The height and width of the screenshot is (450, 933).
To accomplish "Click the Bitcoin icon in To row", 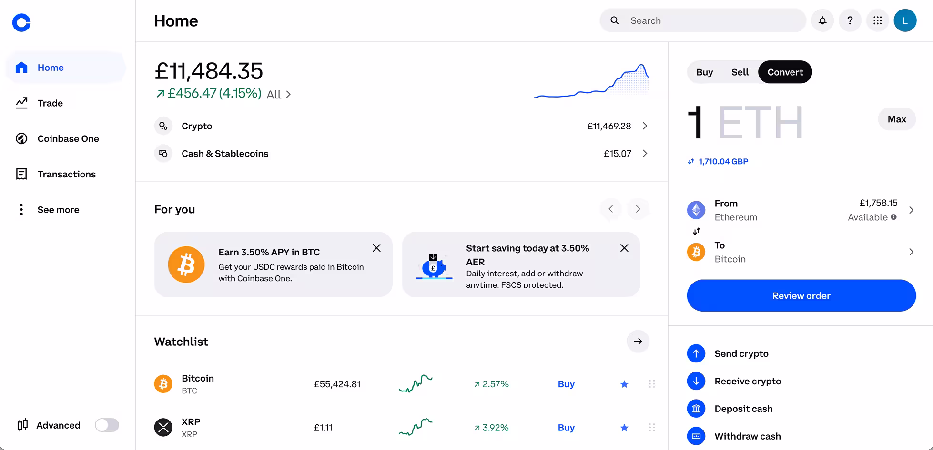I will pyautogui.click(x=696, y=252).
